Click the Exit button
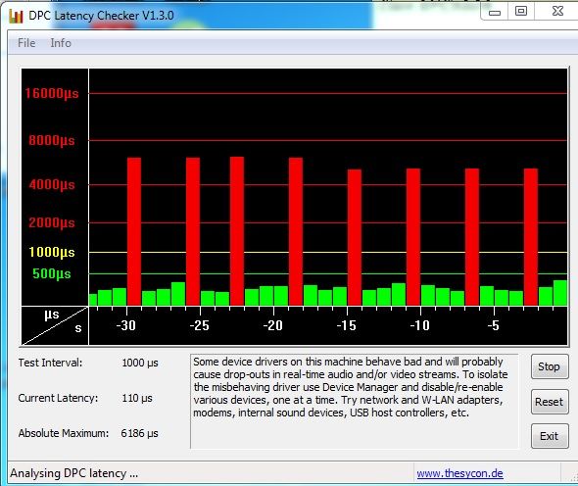 [550, 436]
